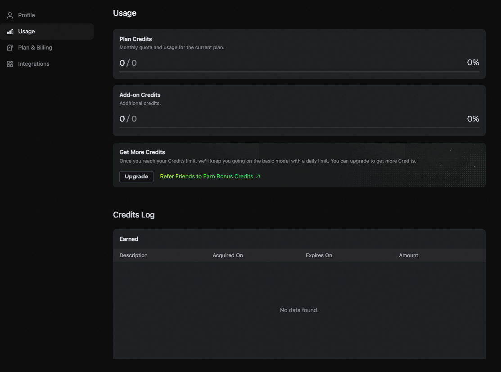Click the Description column header
Image resolution: width=501 pixels, height=372 pixels.
pos(133,255)
